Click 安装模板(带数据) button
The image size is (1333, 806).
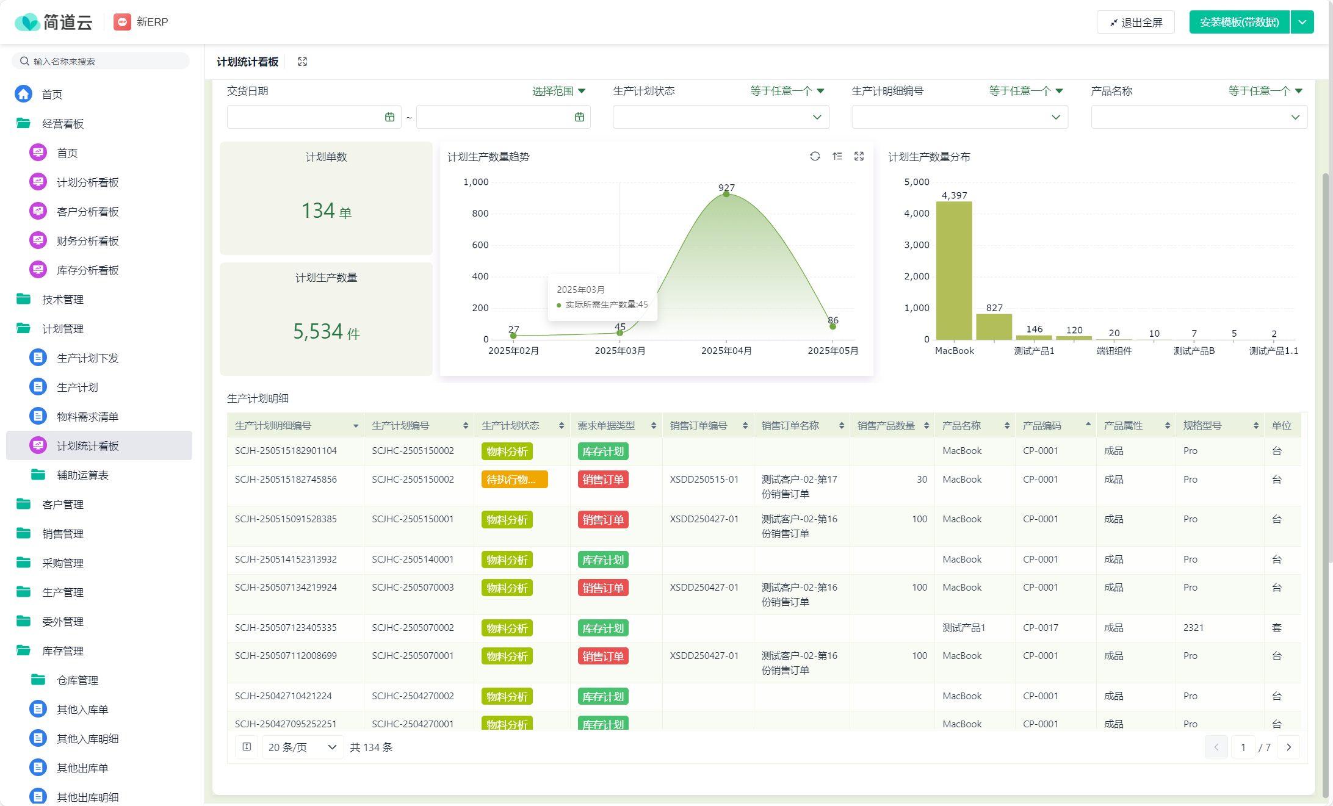pyautogui.click(x=1238, y=22)
